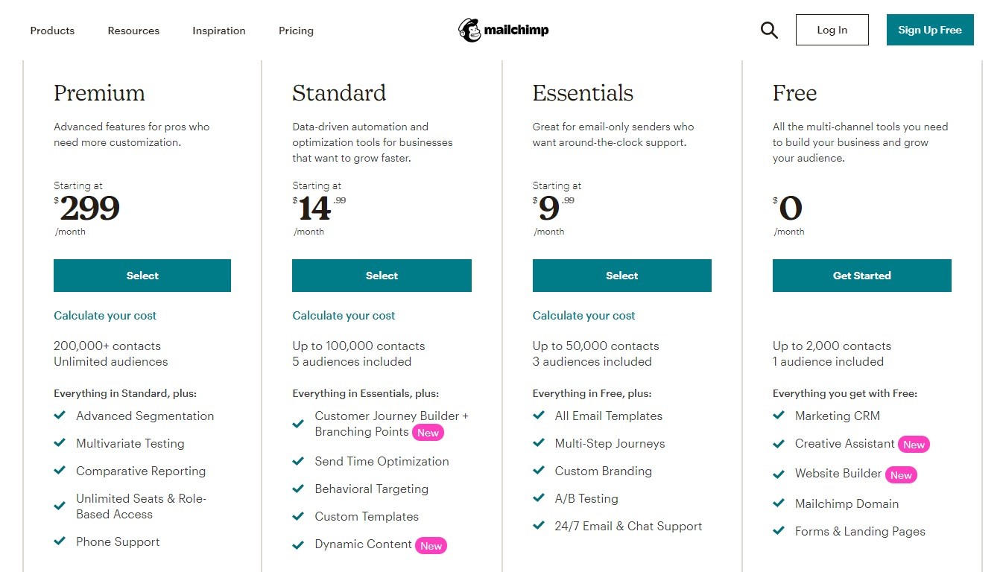Open the Products menu
The image size is (1003, 572).
click(x=52, y=31)
